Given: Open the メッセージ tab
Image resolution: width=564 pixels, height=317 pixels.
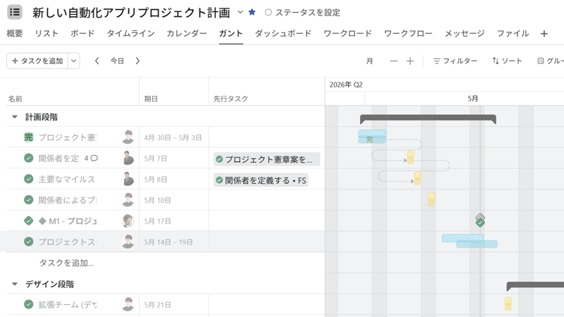Looking at the screenshot, I should (465, 33).
